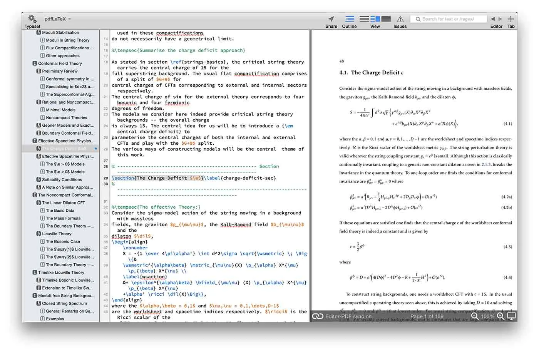
Task: Switch View to PDF-only layout
Action: coord(386,19)
